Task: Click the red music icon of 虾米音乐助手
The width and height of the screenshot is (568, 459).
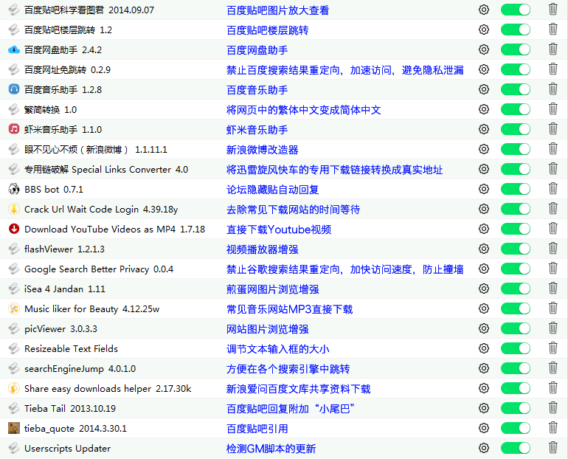Action: click(14, 129)
